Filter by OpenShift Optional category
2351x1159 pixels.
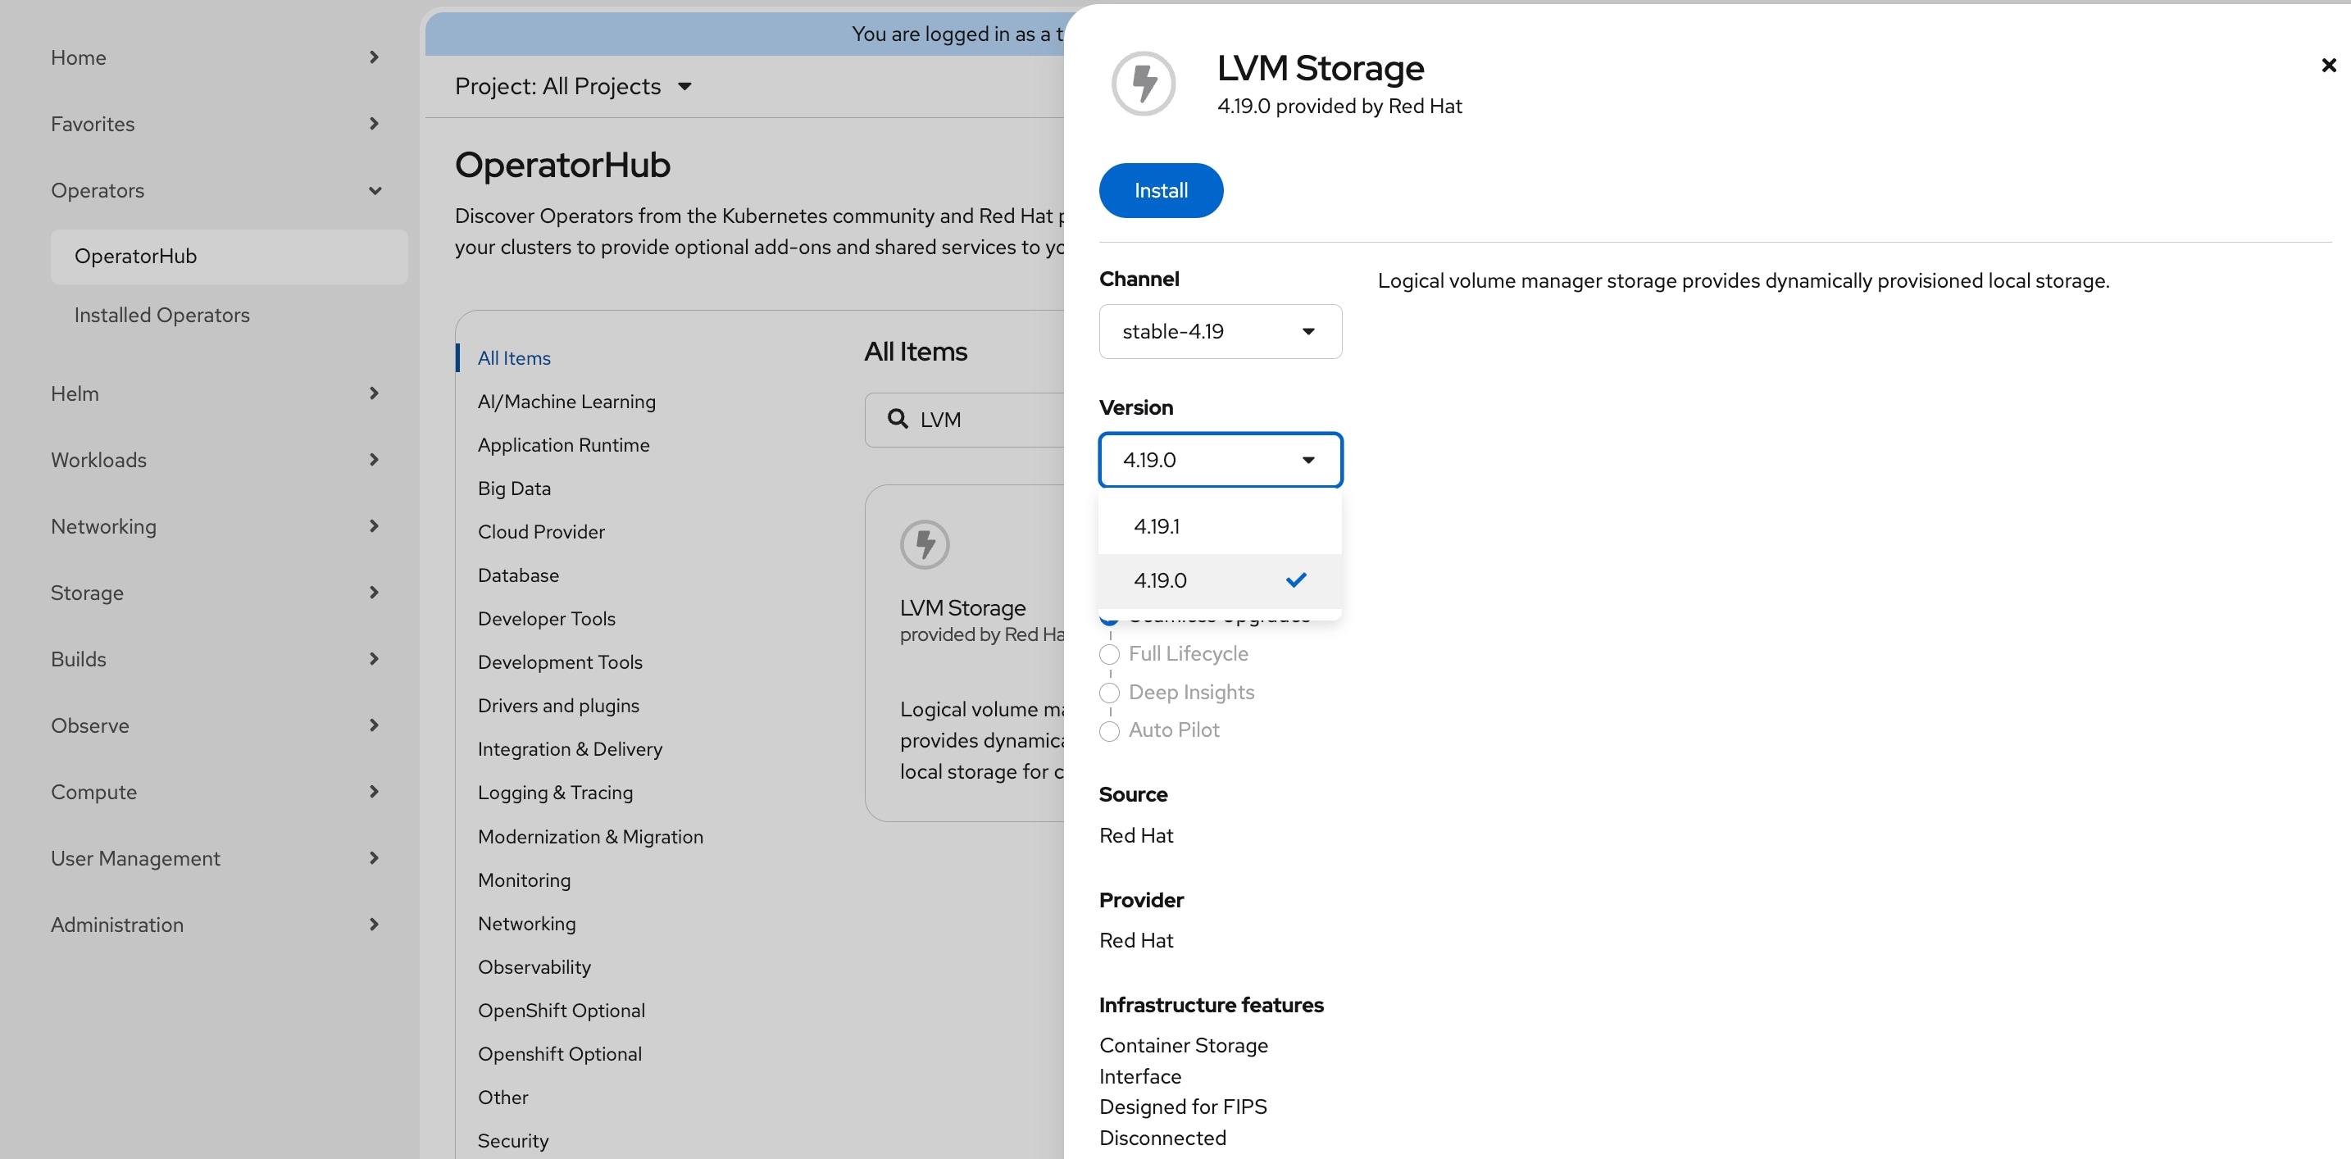click(x=562, y=1011)
